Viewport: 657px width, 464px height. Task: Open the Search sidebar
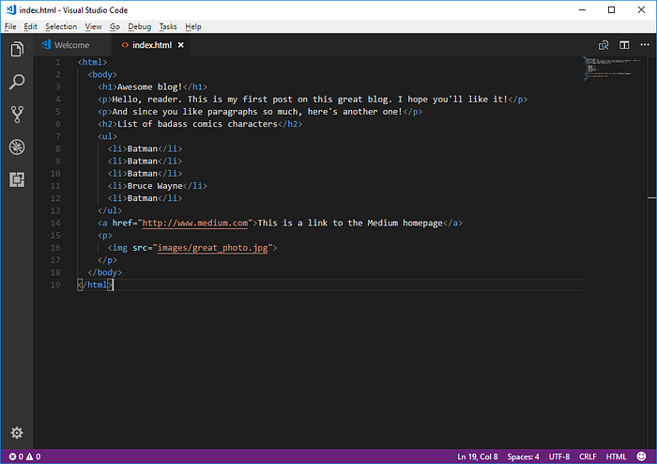point(17,82)
